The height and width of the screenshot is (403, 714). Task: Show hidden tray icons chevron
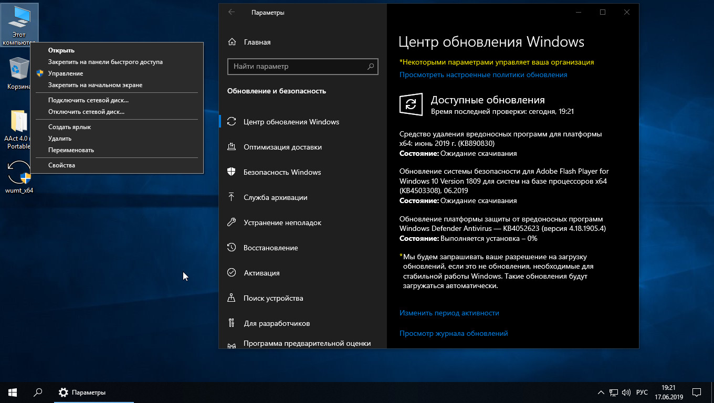pos(601,393)
